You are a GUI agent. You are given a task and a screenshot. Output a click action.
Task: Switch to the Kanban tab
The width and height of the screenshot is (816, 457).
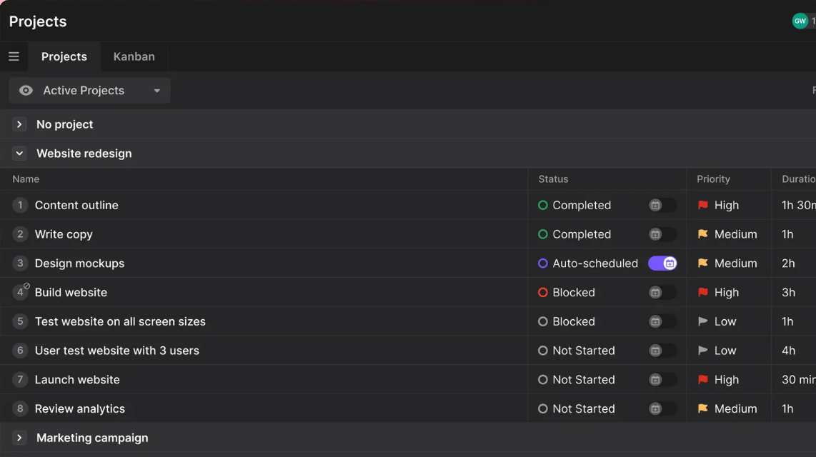tap(134, 56)
